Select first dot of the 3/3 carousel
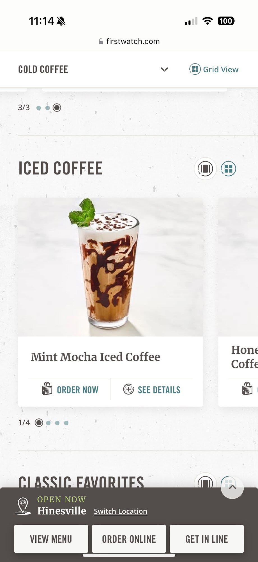This screenshot has height=562, width=258. (x=39, y=108)
